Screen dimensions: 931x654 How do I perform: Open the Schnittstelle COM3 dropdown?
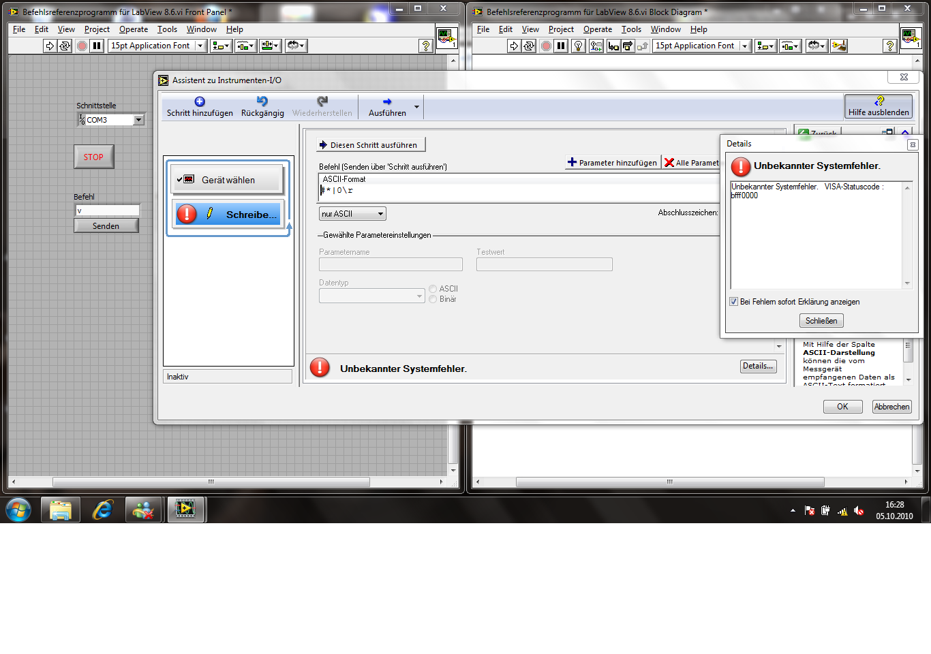pyautogui.click(x=139, y=120)
